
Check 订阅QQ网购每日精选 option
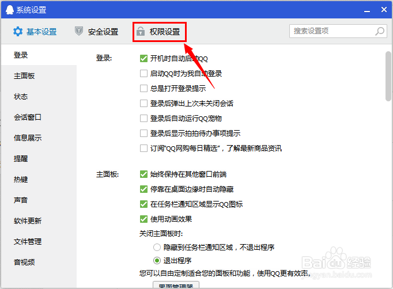[143, 149]
